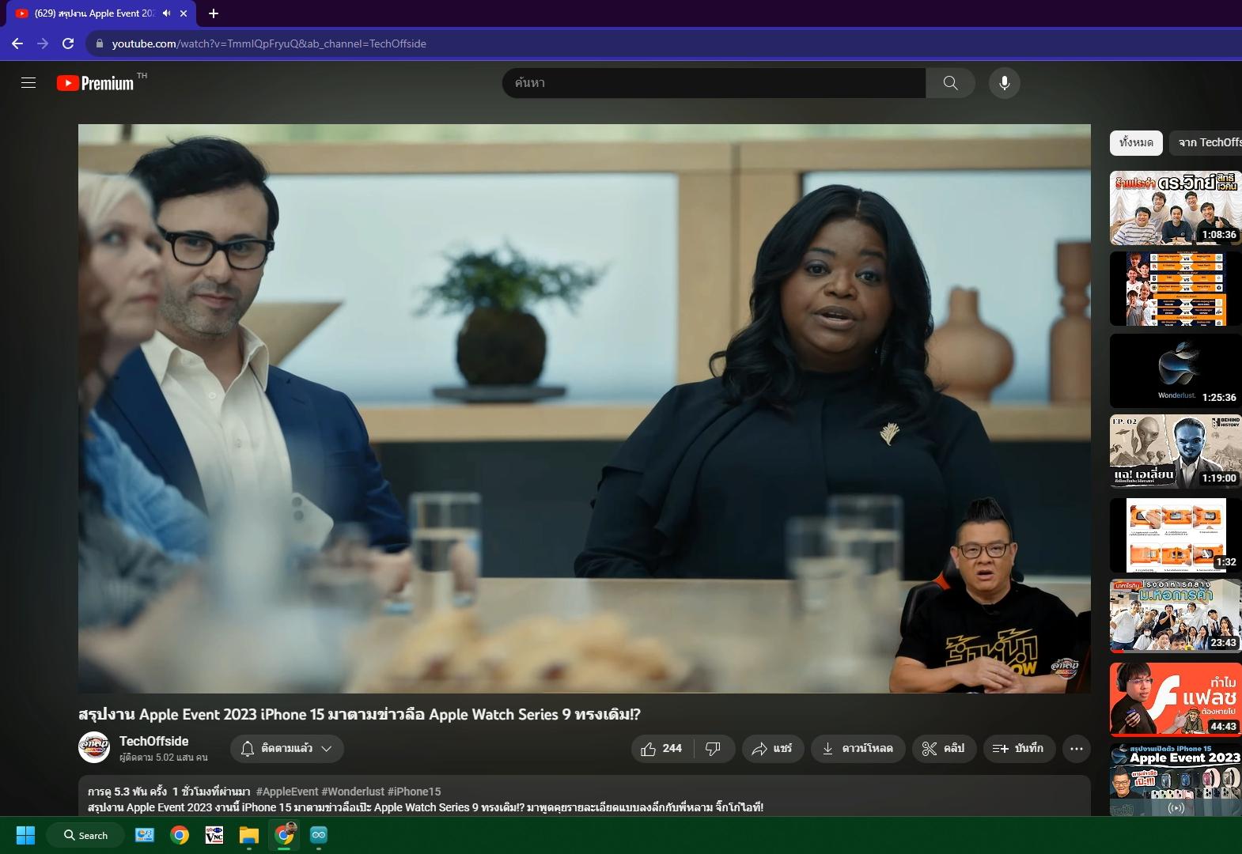The height and width of the screenshot is (854, 1242).
Task: Click the address bar URL
Action: pos(269,43)
